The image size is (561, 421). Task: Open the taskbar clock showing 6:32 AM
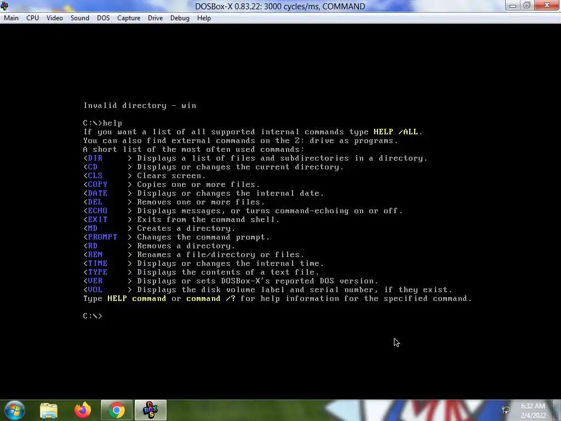pos(533,411)
